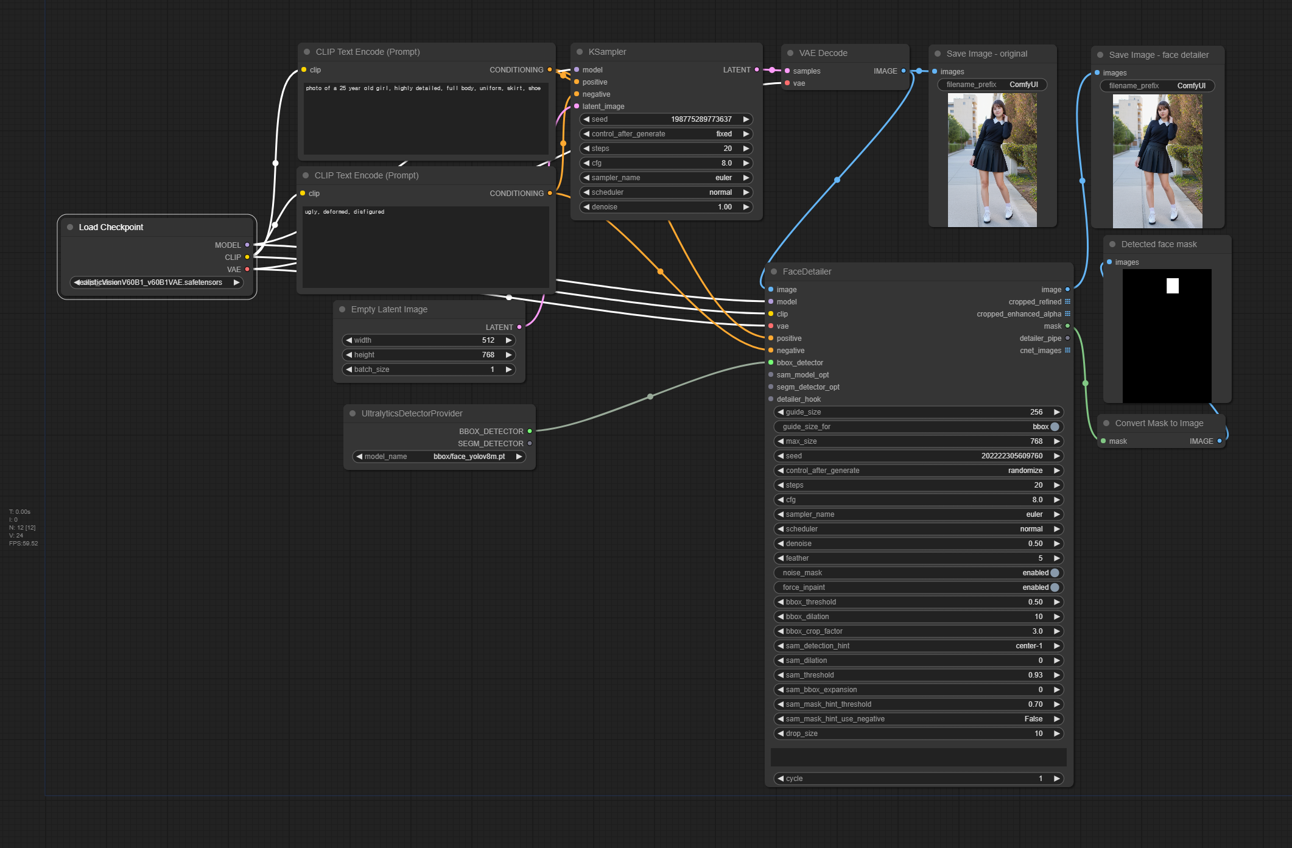Increase KSampler steps with right arrow
This screenshot has width=1292, height=848.
tap(746, 149)
